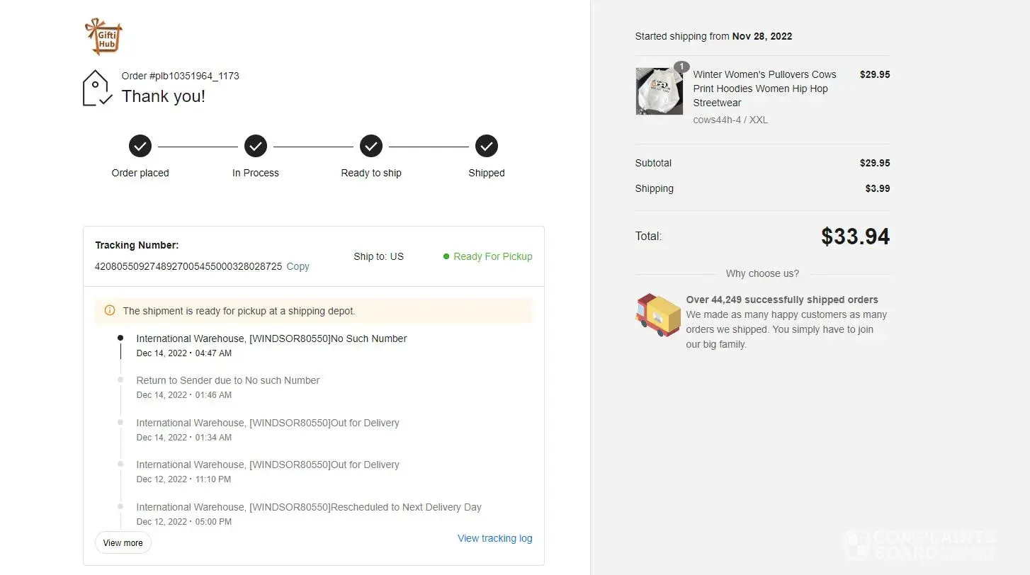Click the tracking number text
Viewport: 1030px width, 575px height.
click(x=188, y=266)
